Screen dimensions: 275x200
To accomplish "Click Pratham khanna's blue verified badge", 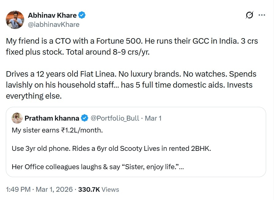I will [85, 118].
